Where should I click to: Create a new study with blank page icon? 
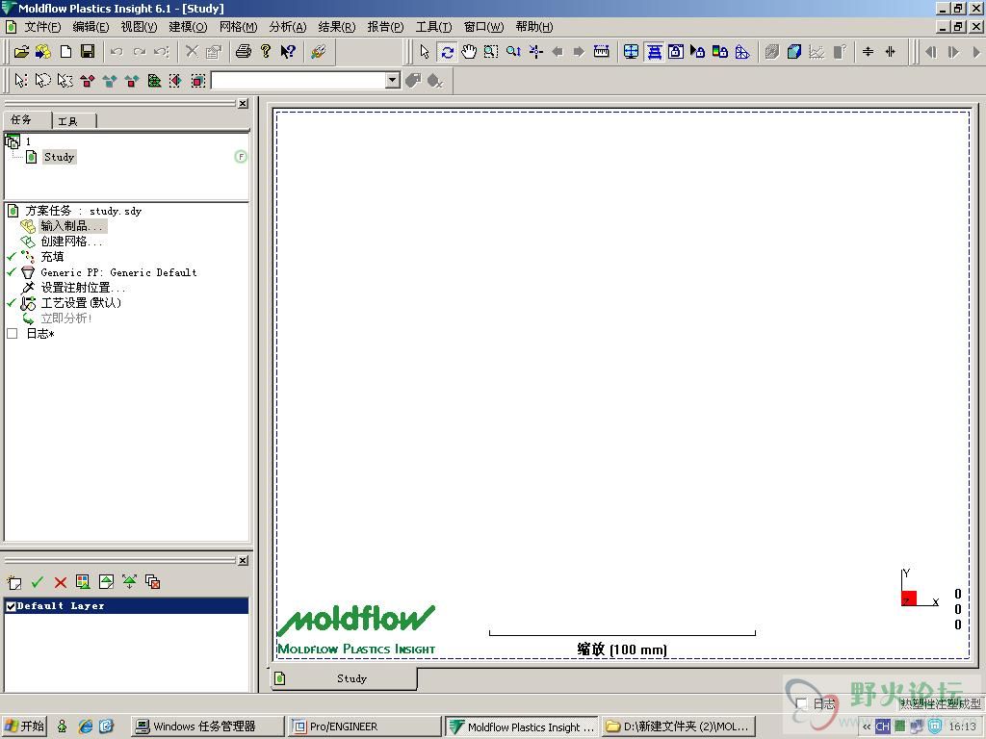pos(65,52)
